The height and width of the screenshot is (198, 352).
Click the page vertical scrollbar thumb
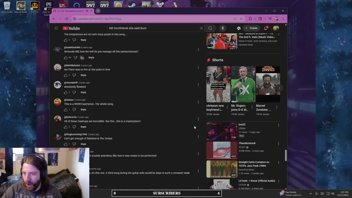286,155
